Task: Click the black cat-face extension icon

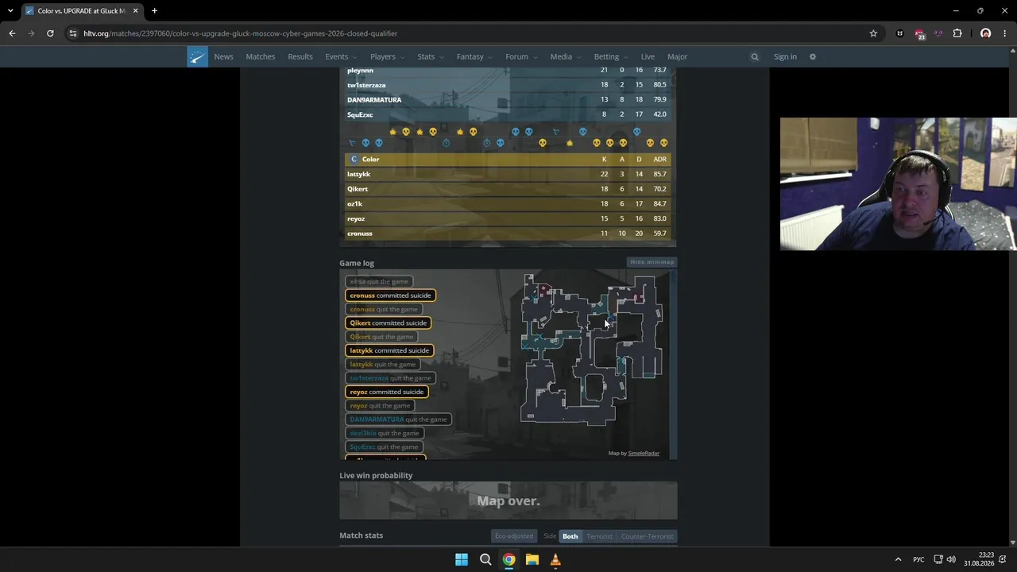Action: (x=899, y=33)
